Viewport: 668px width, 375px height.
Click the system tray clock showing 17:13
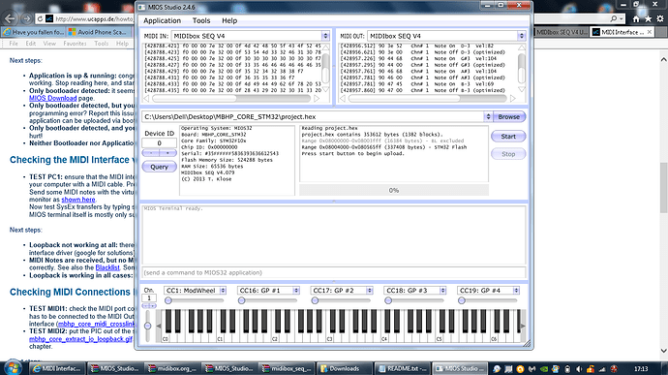tap(641, 368)
